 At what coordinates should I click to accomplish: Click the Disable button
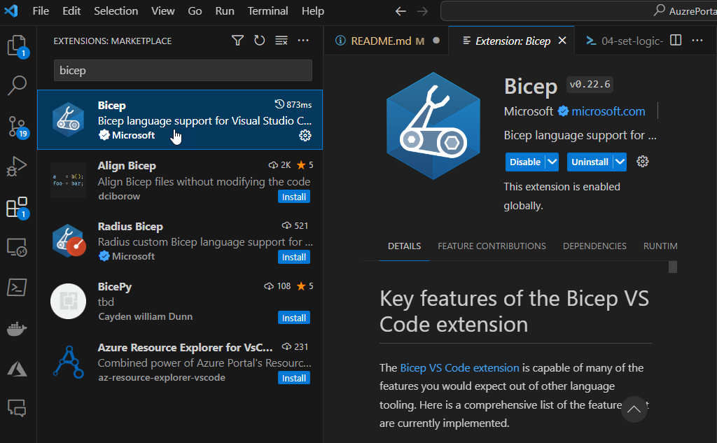click(x=525, y=162)
